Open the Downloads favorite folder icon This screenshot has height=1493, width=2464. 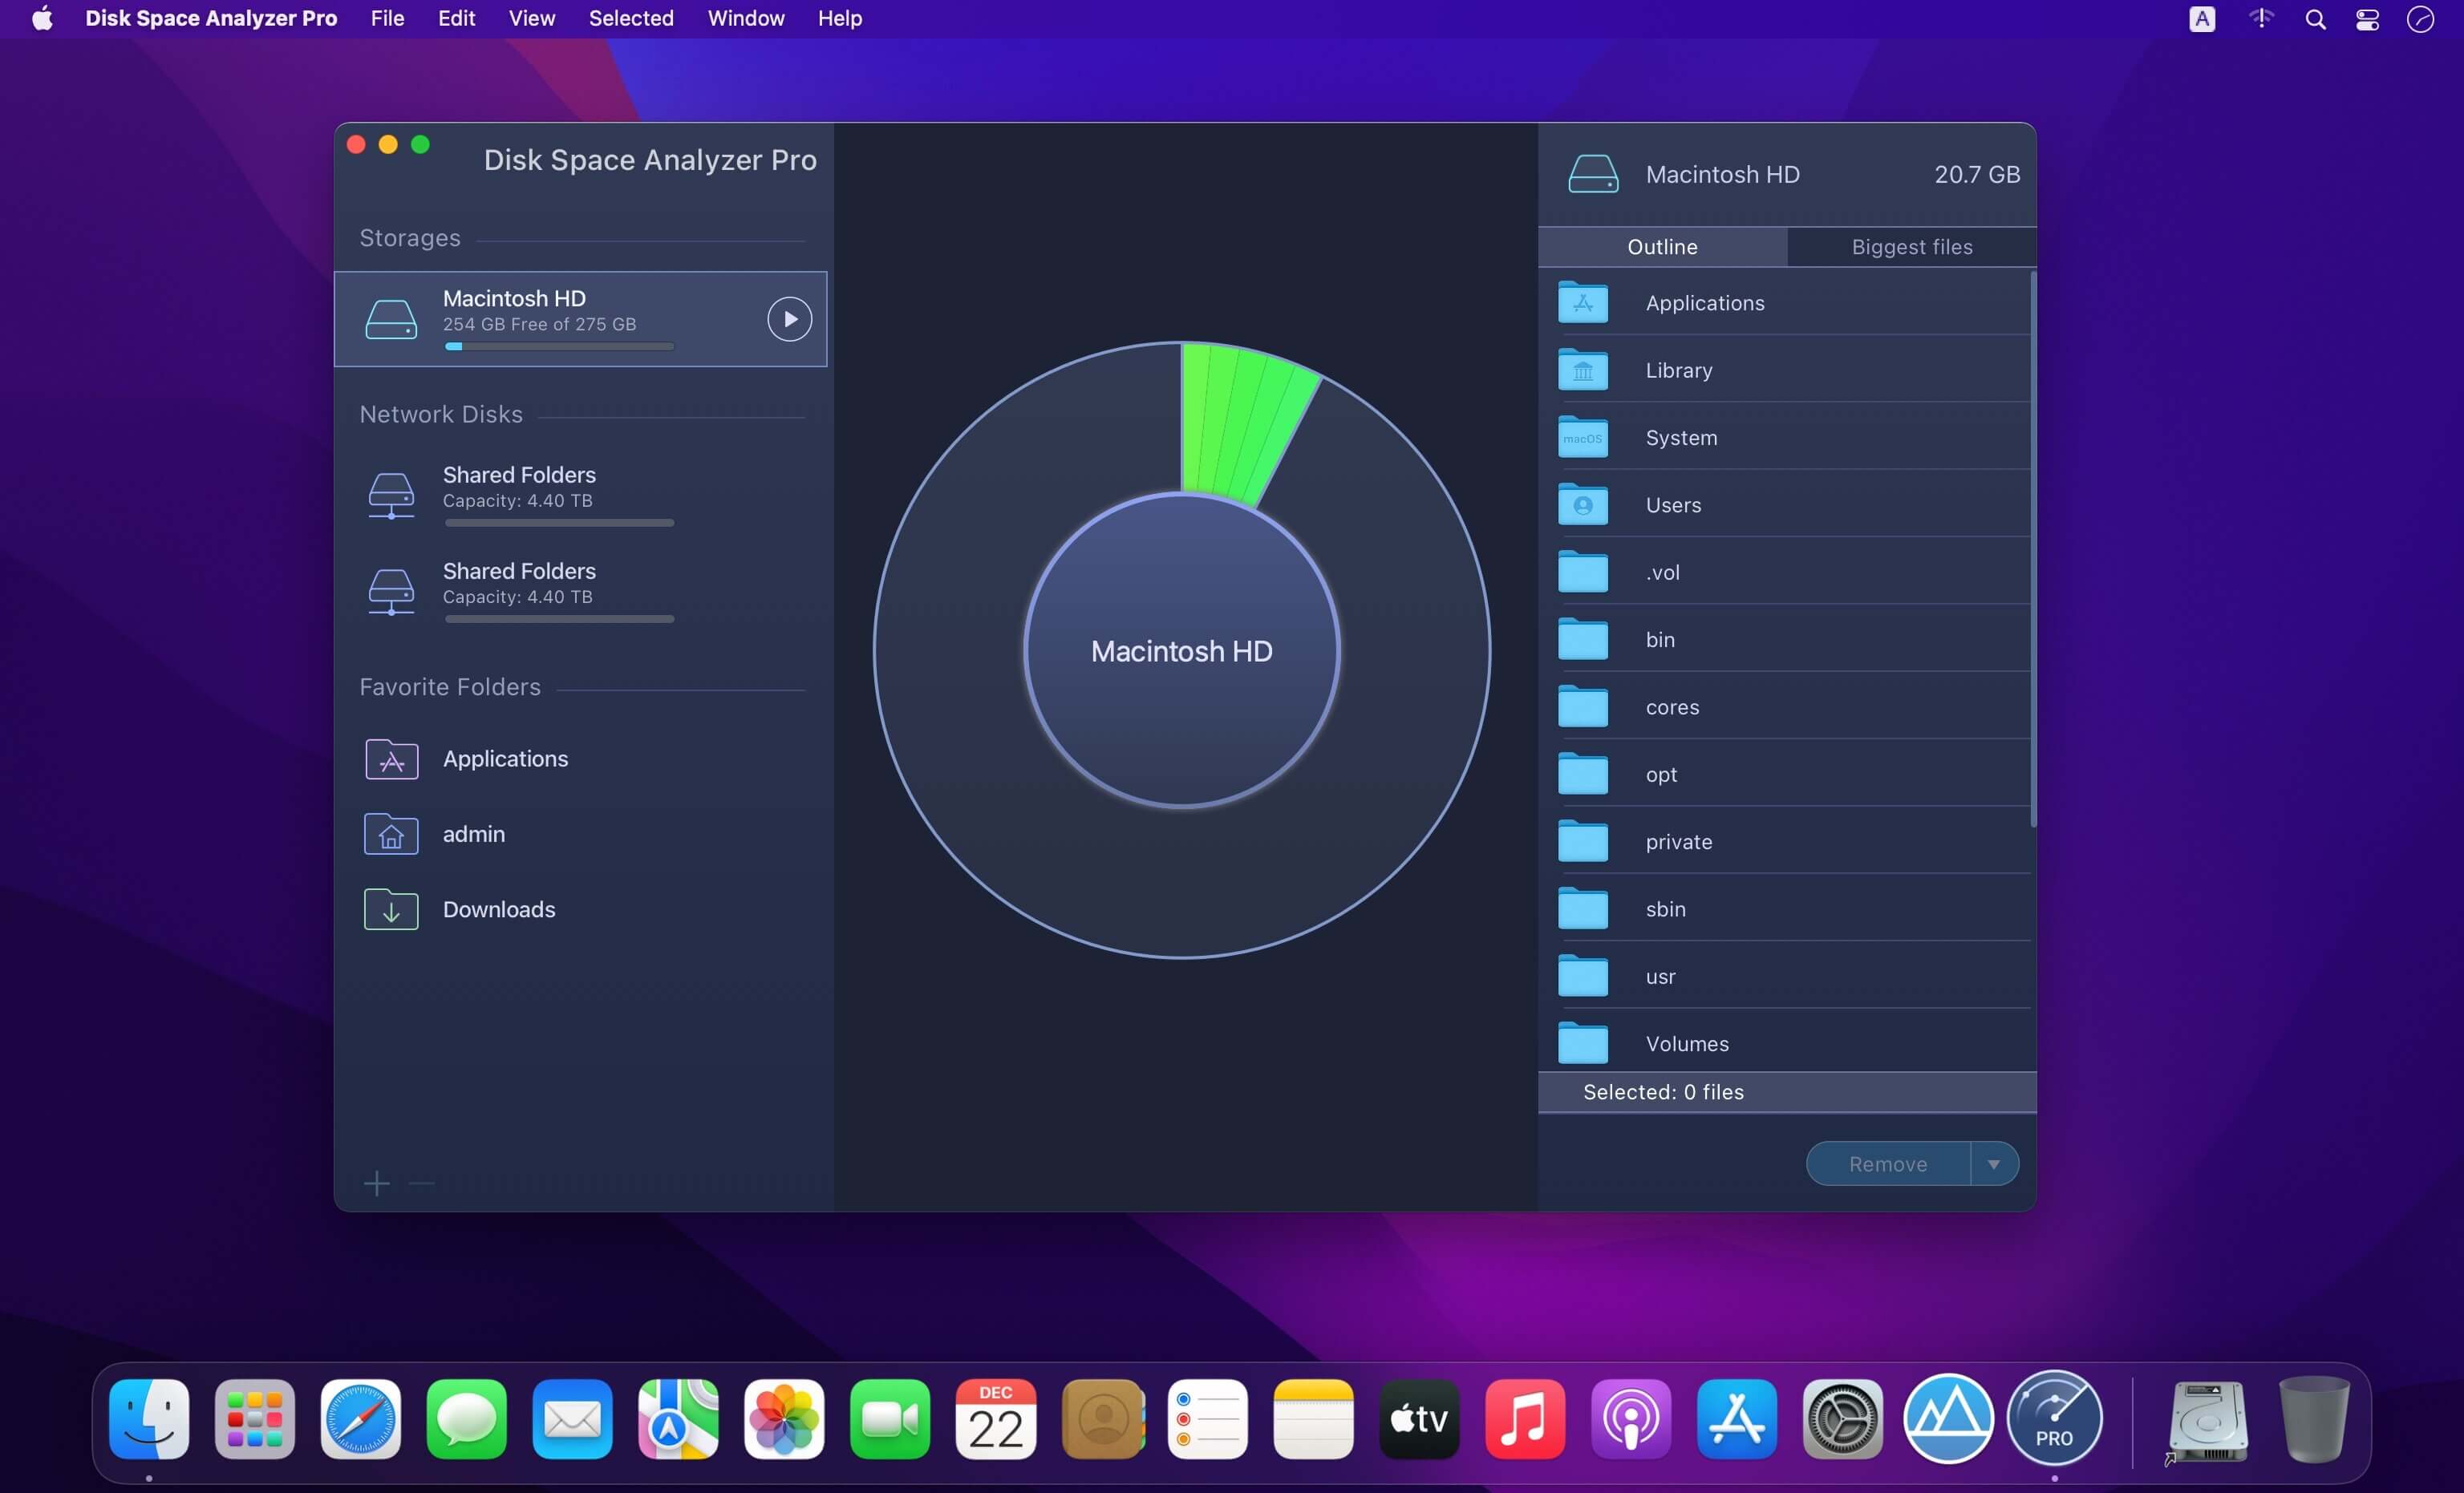(391, 909)
